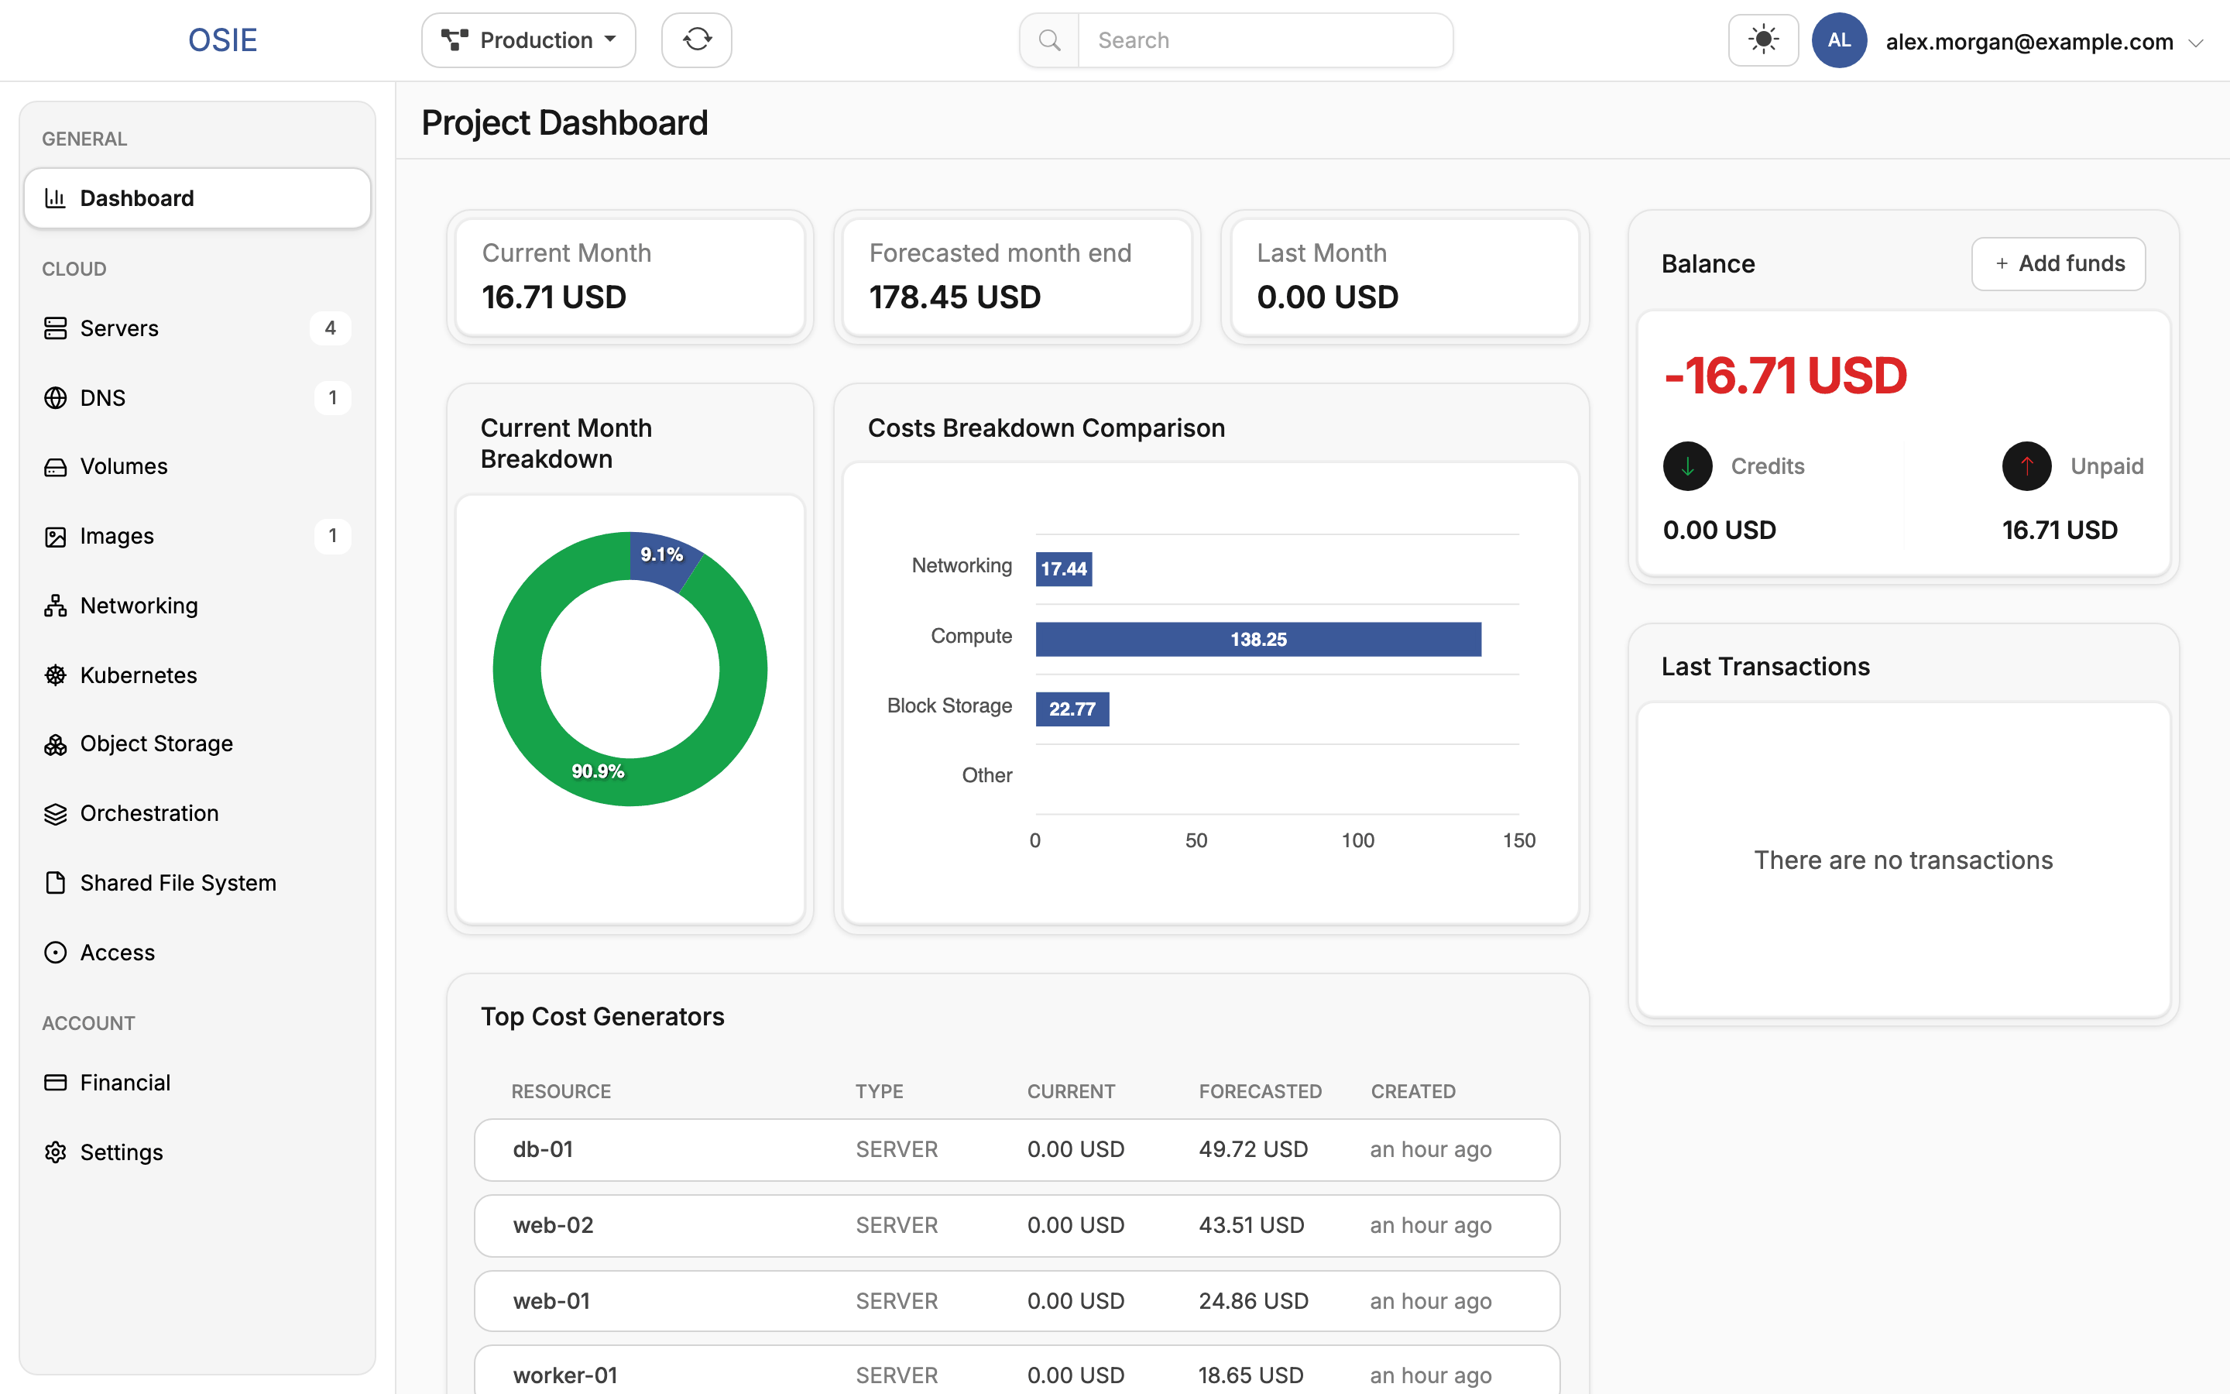Click the Object Storage icon
2230x1394 pixels.
click(55, 744)
